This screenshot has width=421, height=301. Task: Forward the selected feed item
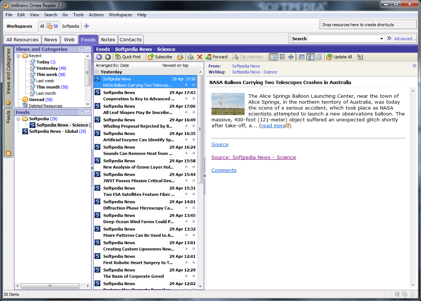tap(217, 57)
